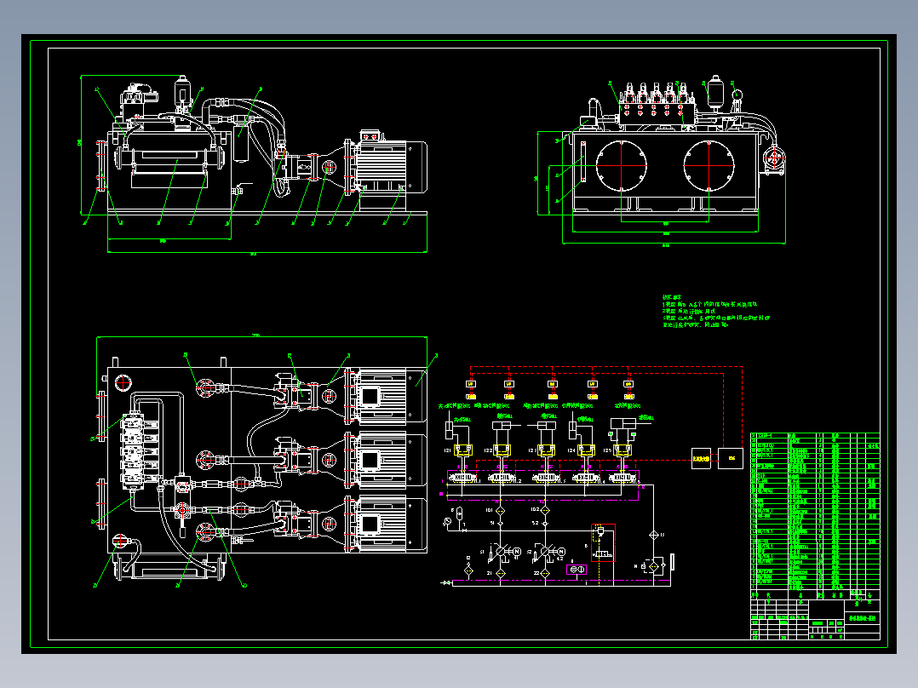This screenshot has width=918, height=688.
Task: Select the red-boxed relief valve in the schematic
Action: tap(603, 542)
